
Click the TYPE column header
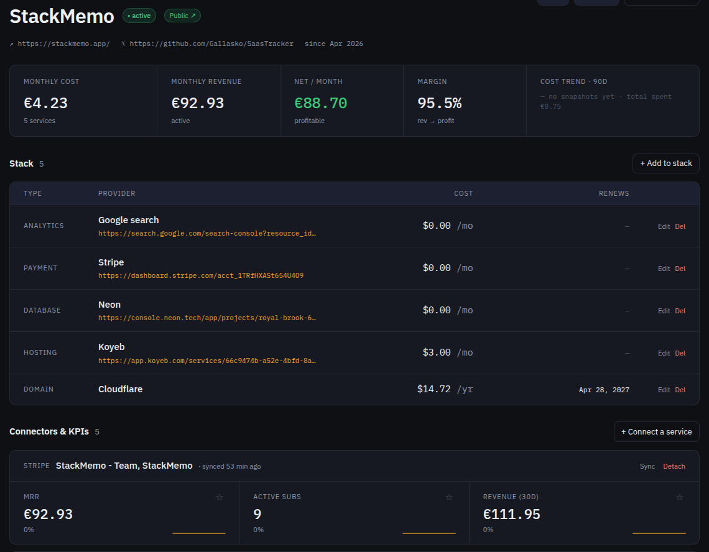(32, 193)
